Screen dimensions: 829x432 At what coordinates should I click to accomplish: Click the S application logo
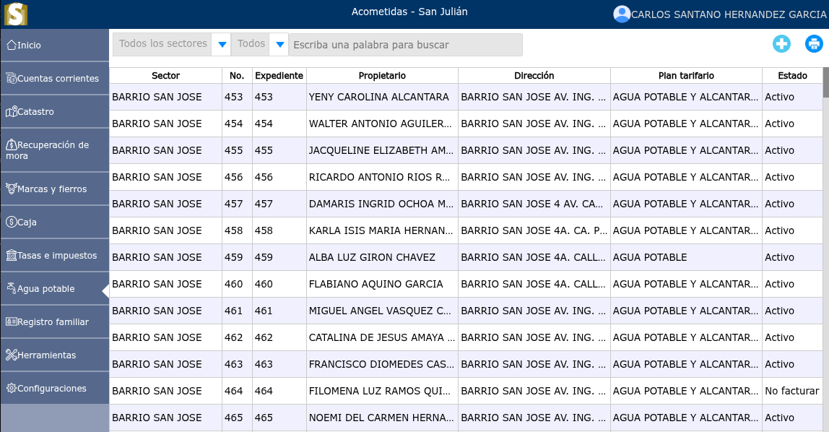click(x=15, y=14)
